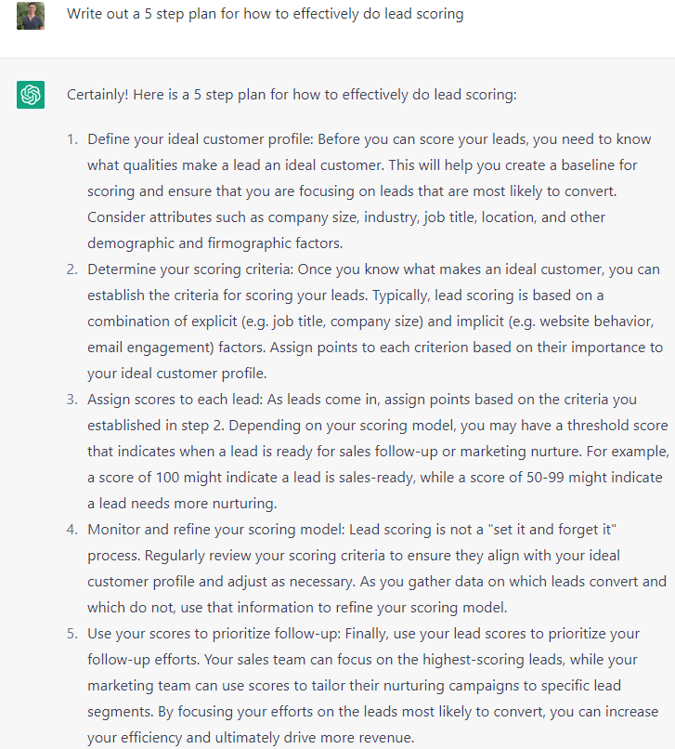Click list number 3 marker

pos(72,399)
